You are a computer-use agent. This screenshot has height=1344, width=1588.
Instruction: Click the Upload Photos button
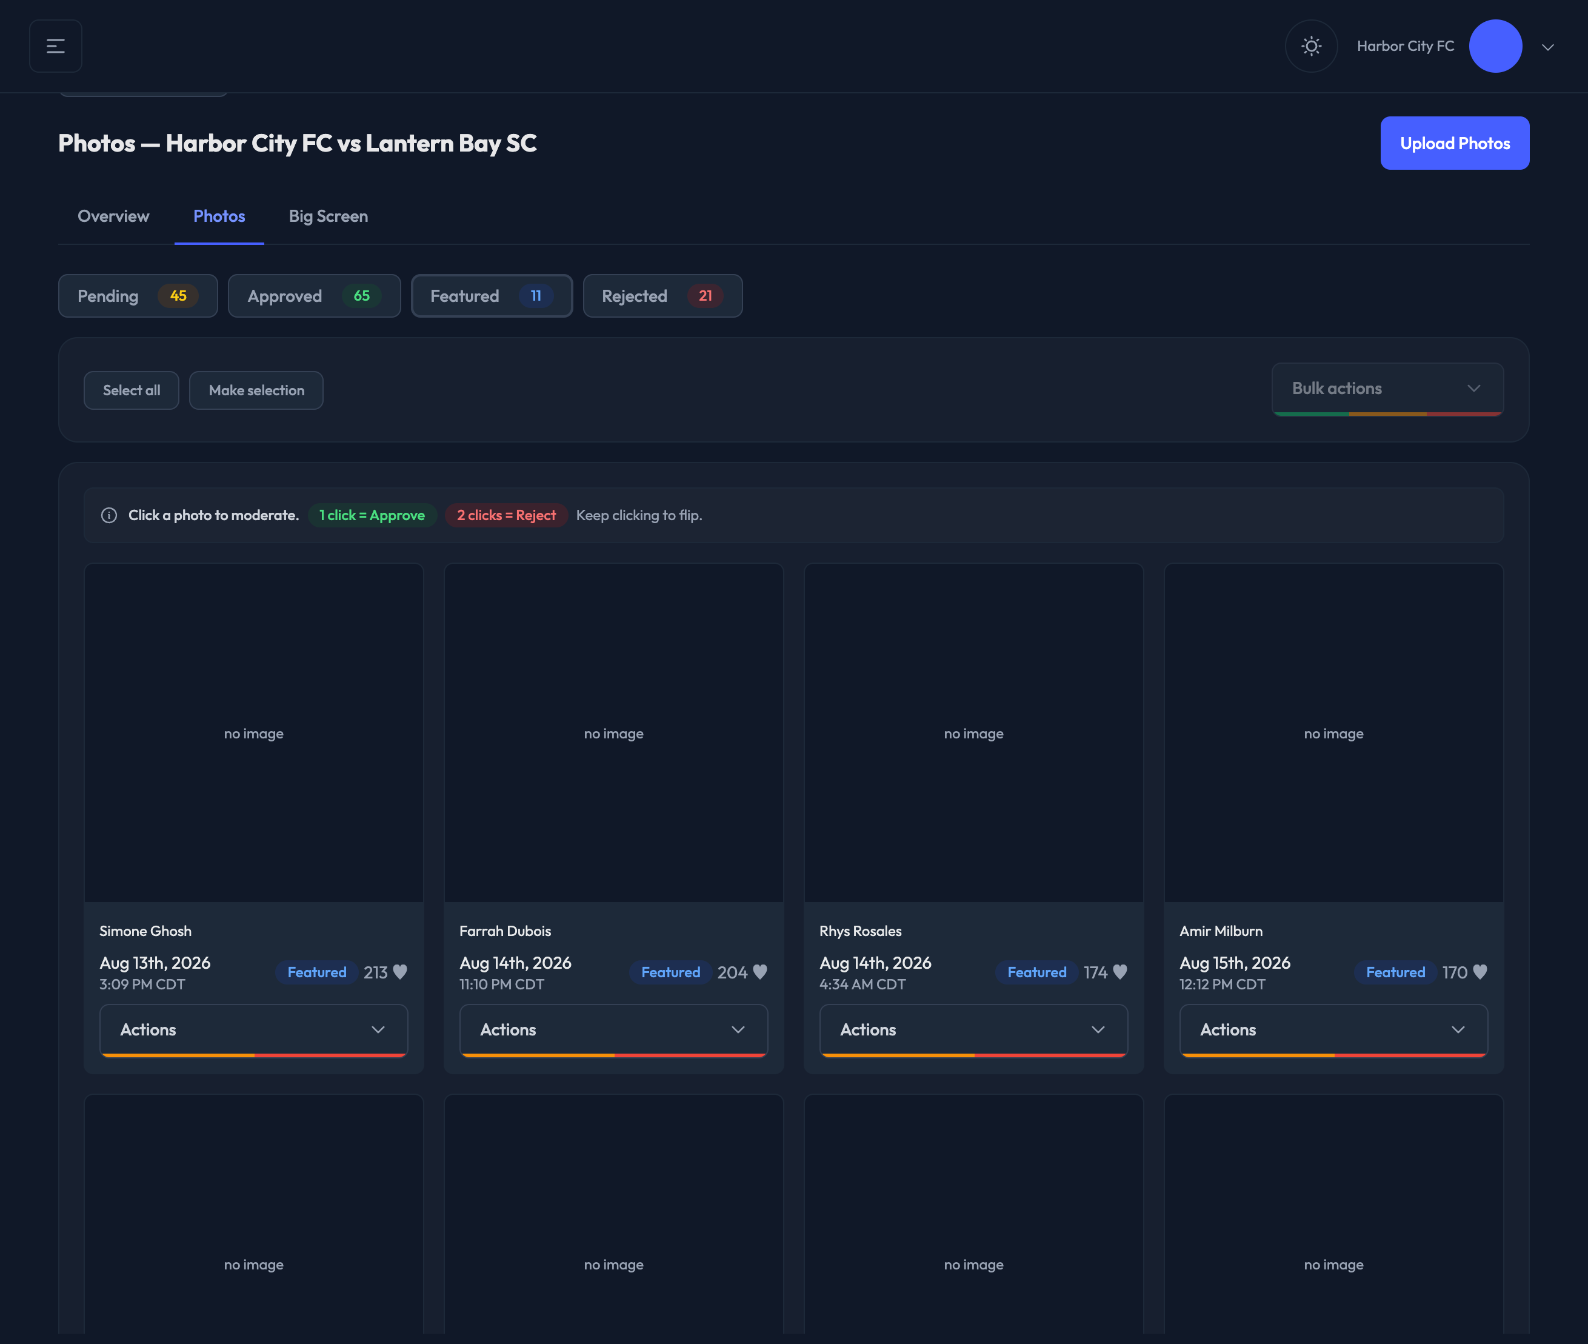[1455, 143]
